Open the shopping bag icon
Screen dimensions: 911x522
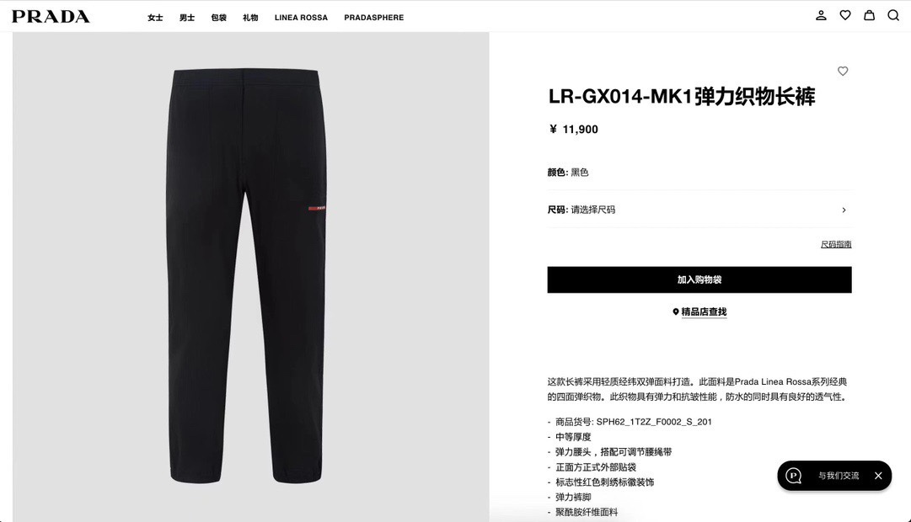coord(869,16)
